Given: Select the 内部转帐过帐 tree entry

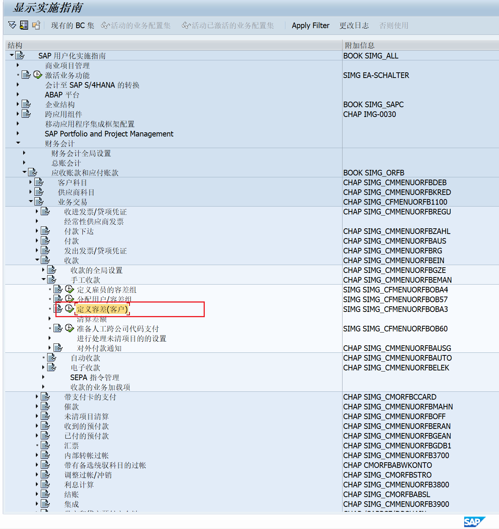Looking at the screenshot, I should point(86,456).
